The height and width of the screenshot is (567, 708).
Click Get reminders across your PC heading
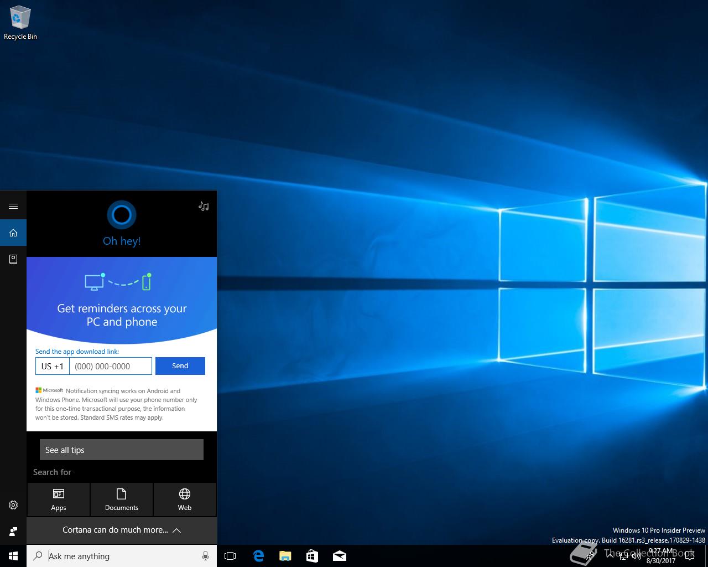point(122,315)
